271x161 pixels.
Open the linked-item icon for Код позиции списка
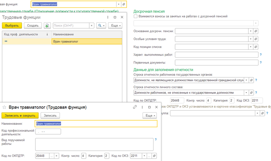[x=256, y=47]
